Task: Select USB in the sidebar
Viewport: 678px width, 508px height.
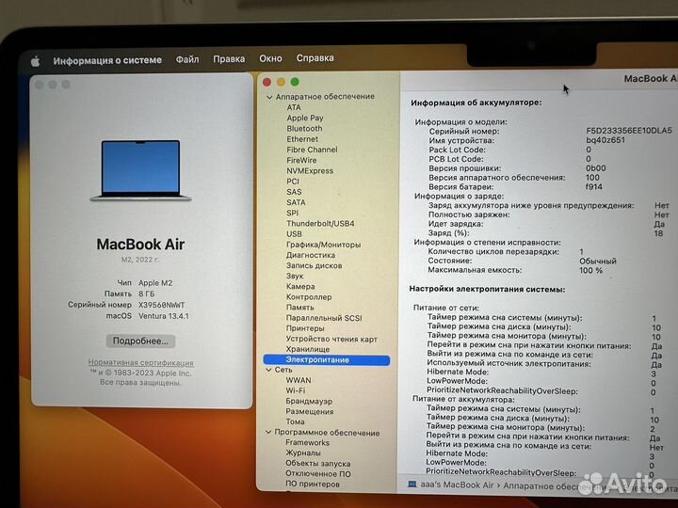Action: 294,234
